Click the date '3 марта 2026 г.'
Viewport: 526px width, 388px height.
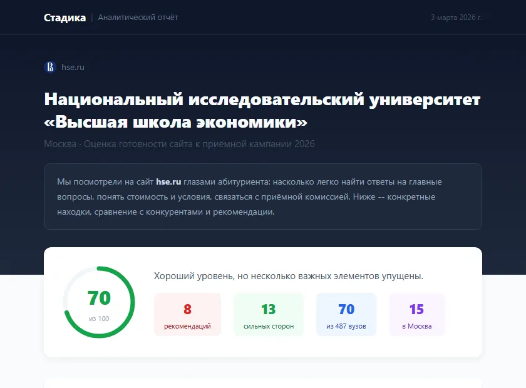click(456, 18)
